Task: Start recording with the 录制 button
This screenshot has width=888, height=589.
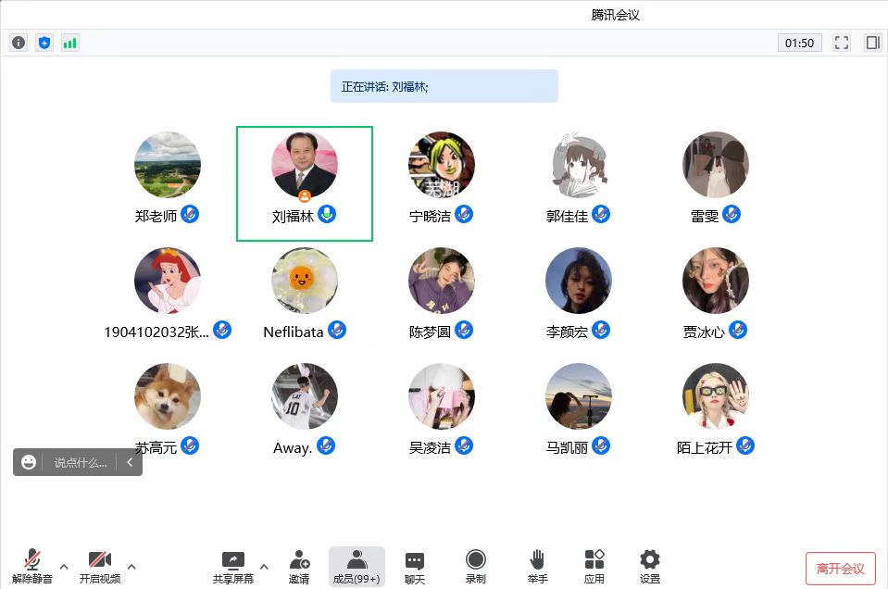Action: 476,566
